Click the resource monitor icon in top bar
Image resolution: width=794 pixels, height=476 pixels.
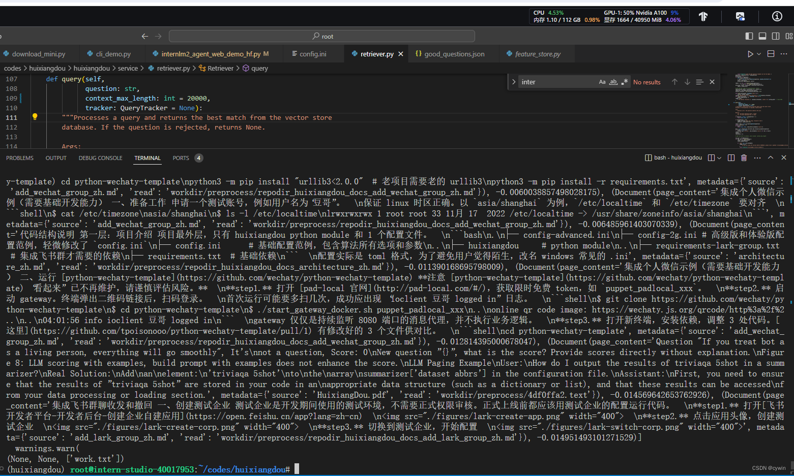pos(740,16)
